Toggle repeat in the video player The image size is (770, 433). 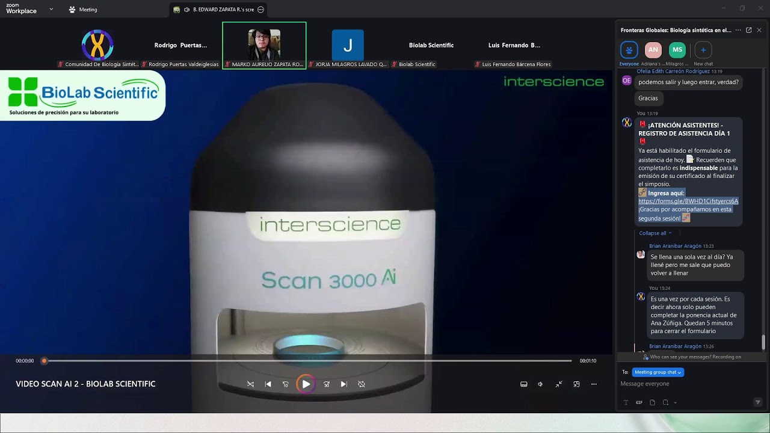click(x=362, y=384)
